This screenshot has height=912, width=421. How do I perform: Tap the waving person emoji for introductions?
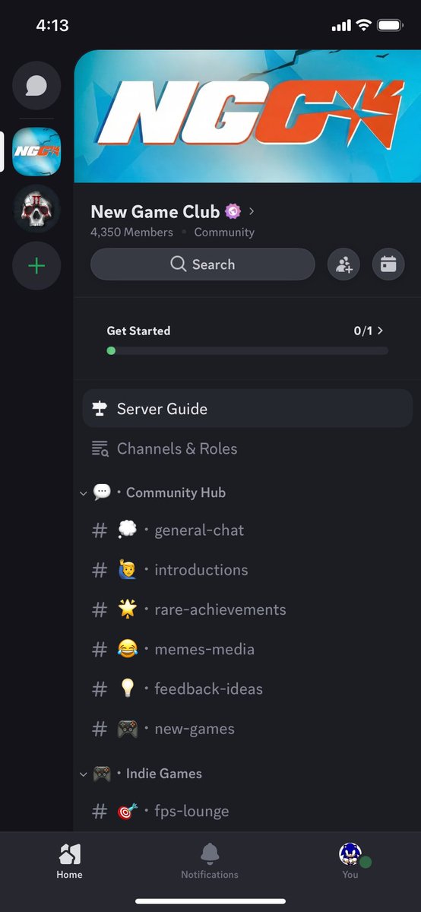click(127, 570)
